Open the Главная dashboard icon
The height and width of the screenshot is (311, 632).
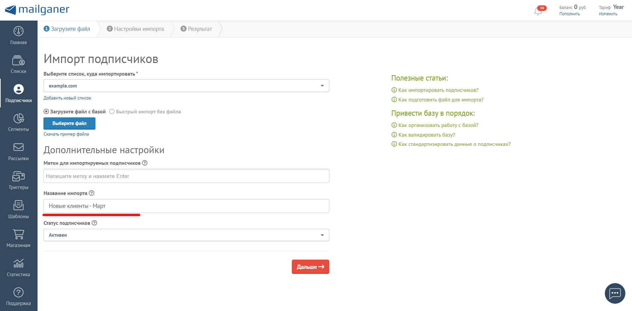tap(19, 31)
